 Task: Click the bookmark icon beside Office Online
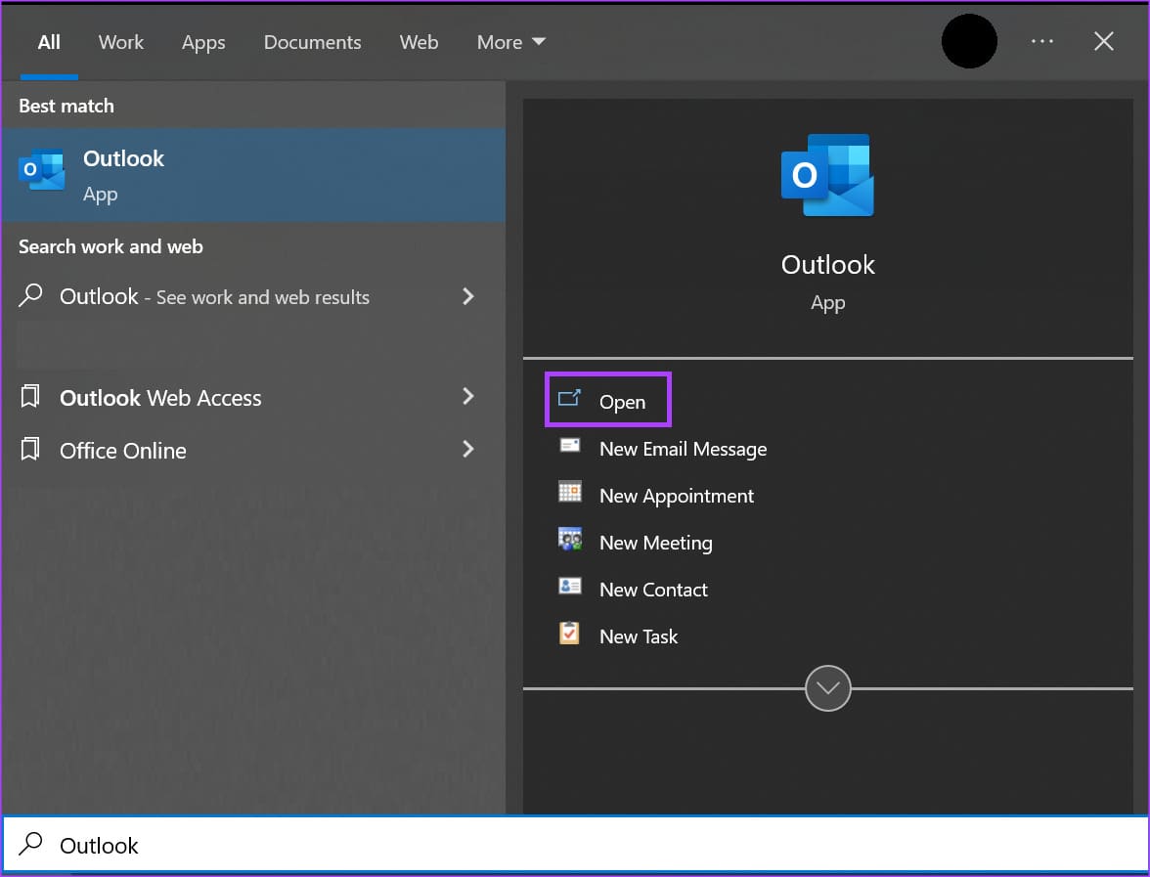click(30, 449)
